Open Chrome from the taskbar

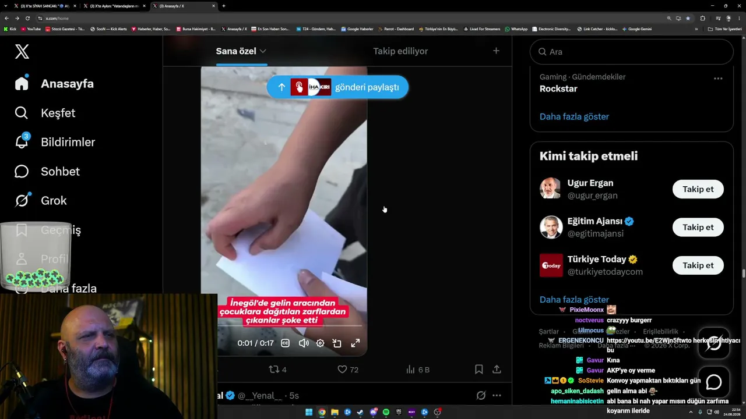pyautogui.click(x=322, y=412)
